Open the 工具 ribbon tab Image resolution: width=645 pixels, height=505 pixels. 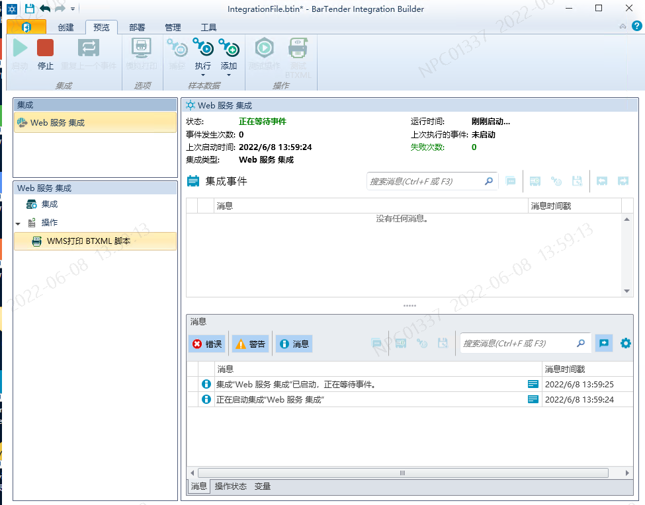(209, 27)
